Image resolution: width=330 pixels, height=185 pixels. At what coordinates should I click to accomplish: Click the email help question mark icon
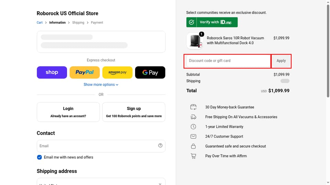coord(161,146)
